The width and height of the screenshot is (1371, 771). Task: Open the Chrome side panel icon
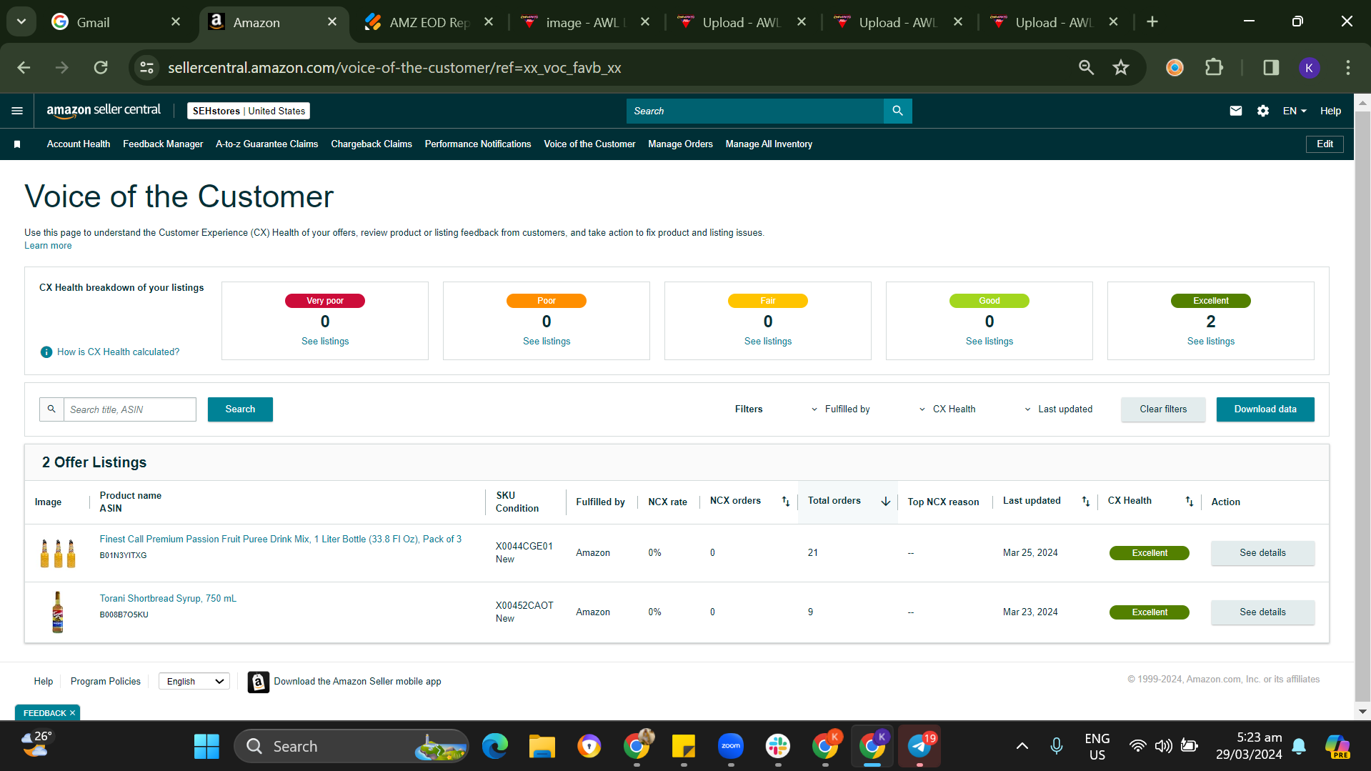click(x=1271, y=68)
